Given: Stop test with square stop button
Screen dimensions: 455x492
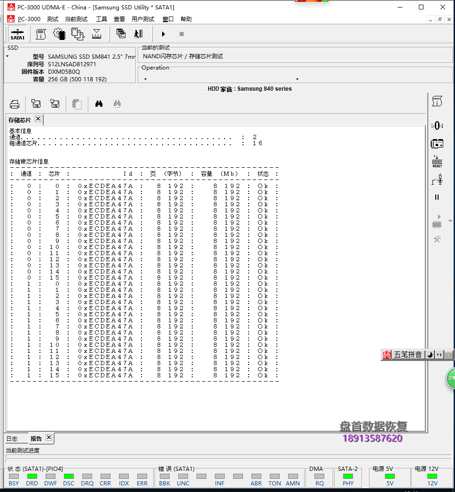Looking at the screenshot, I should [181, 34].
